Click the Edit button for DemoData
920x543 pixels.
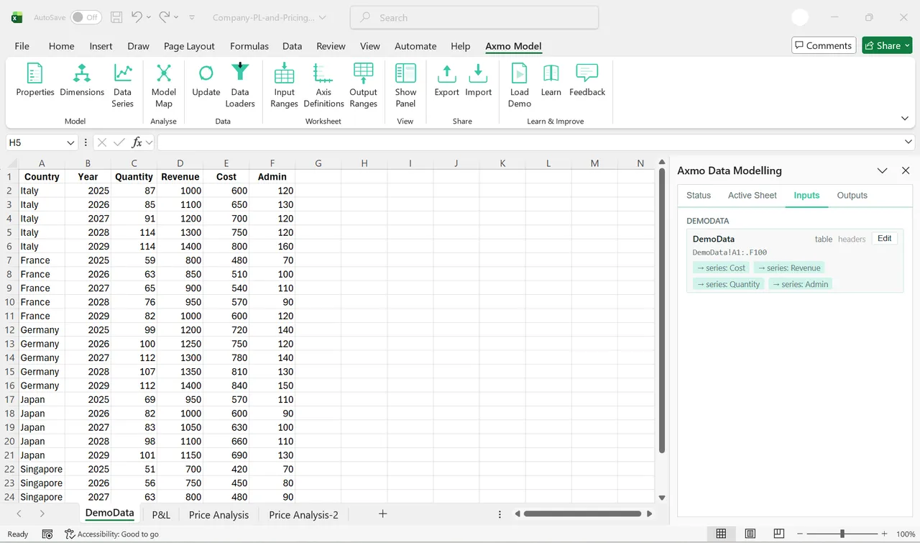pyautogui.click(x=885, y=239)
